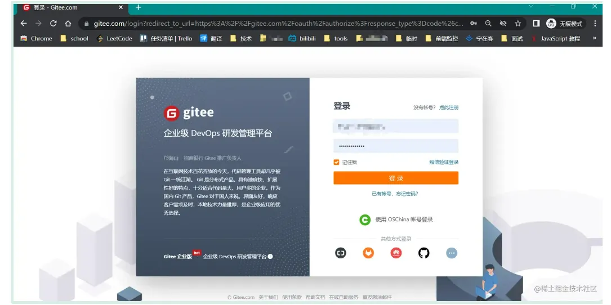This screenshot has width=611, height=305.
Task: Open the 临时 bookmark folder
Action: point(406,39)
